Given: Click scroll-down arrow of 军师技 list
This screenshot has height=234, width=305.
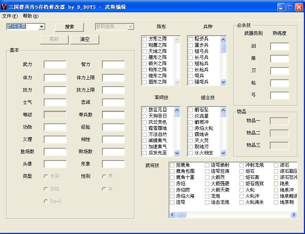Looking at the screenshot, I should pos(177,153).
